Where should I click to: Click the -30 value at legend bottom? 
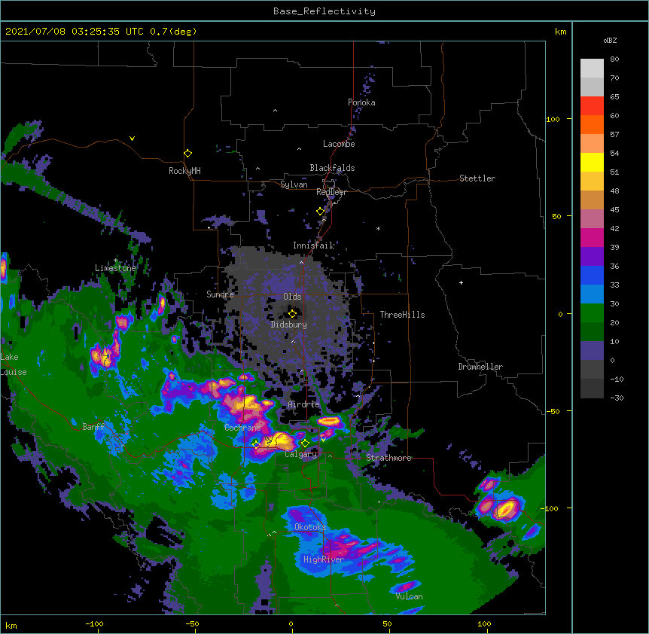[617, 398]
